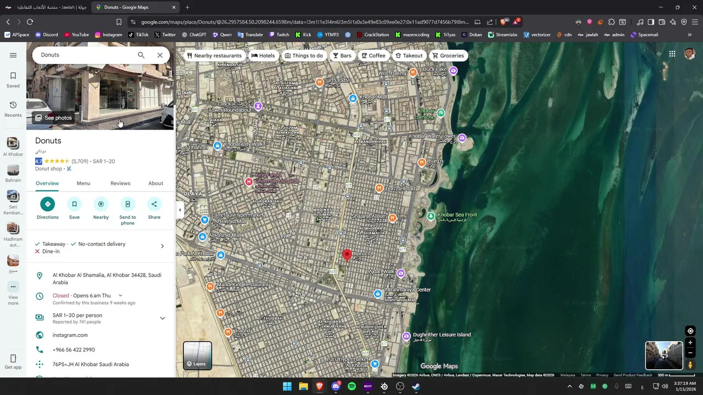Open File Explorer from the taskbar
This screenshot has height=395, width=703.
303,386
